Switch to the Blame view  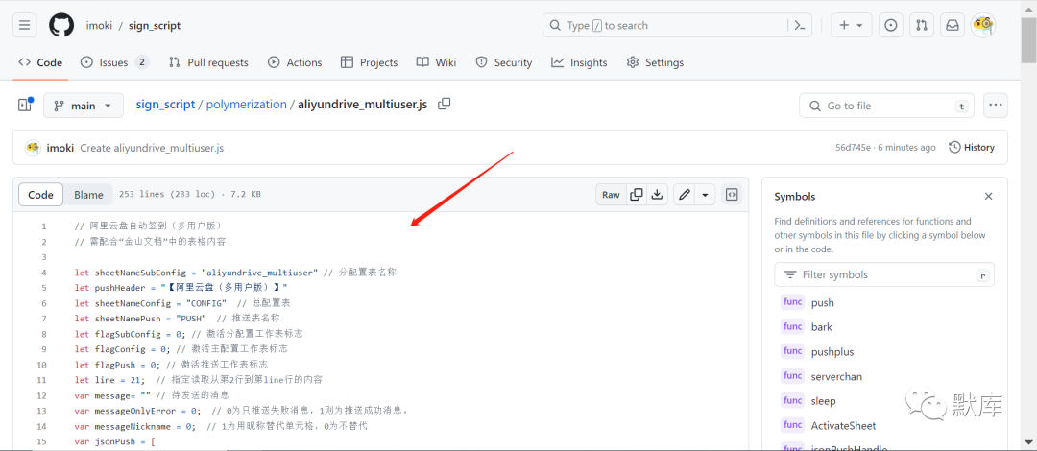pos(88,195)
